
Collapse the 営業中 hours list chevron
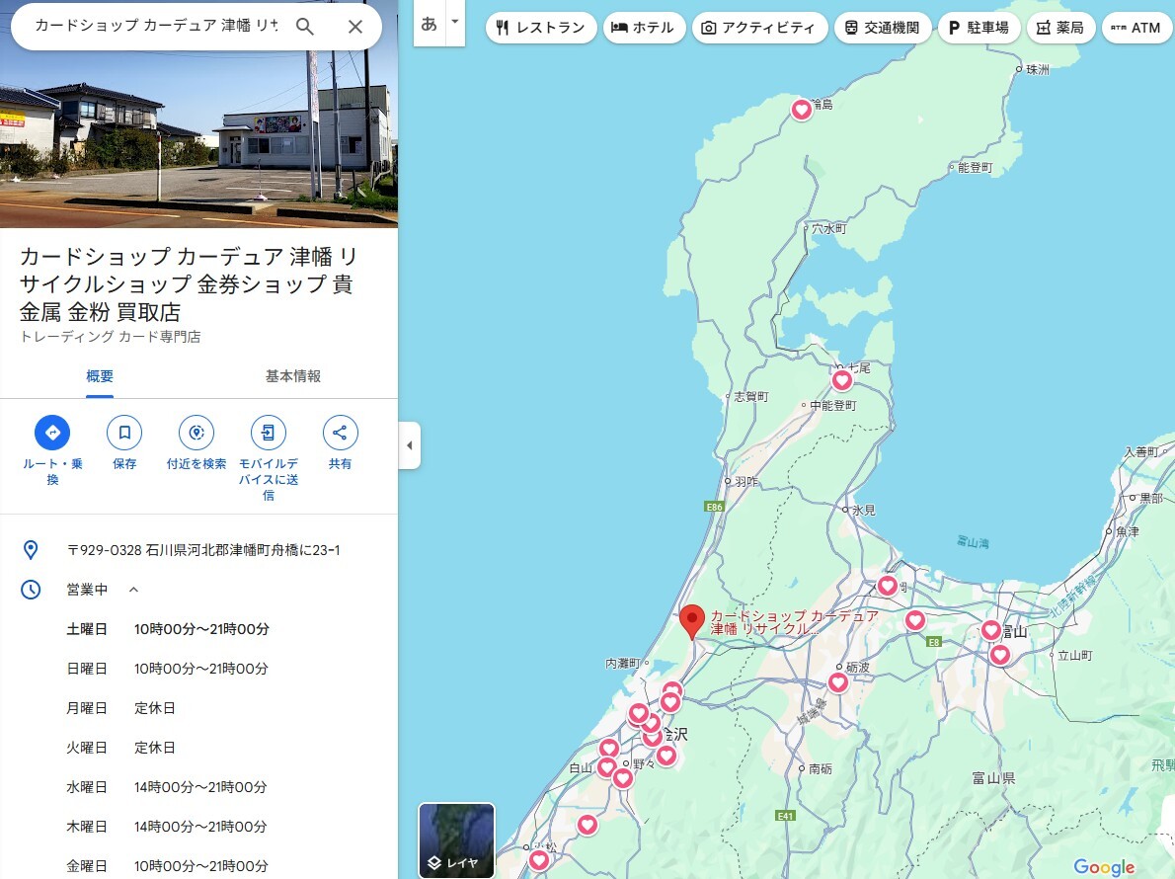click(x=133, y=590)
